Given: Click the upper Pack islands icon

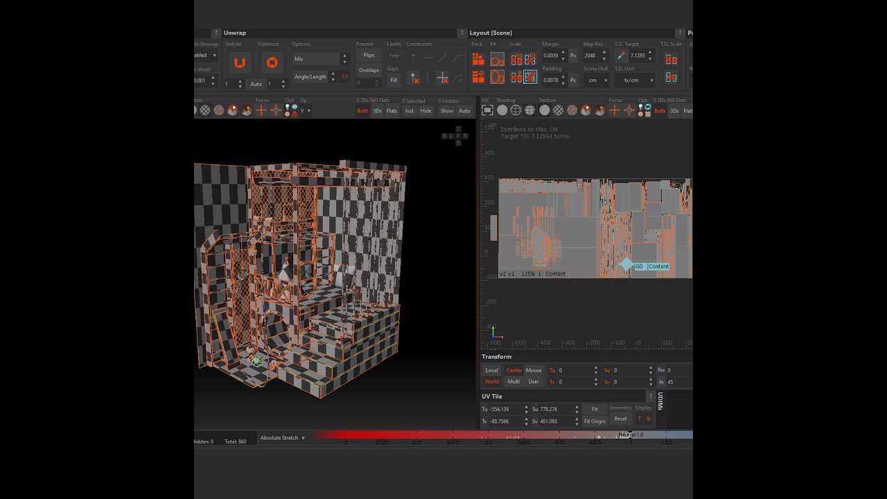Looking at the screenshot, I should (x=478, y=60).
